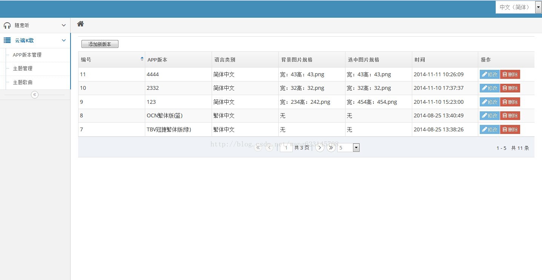Image resolution: width=542 pixels, height=280 pixels.
Task: Collapse the 云端K歌 menu chevron
Action: coord(64,40)
